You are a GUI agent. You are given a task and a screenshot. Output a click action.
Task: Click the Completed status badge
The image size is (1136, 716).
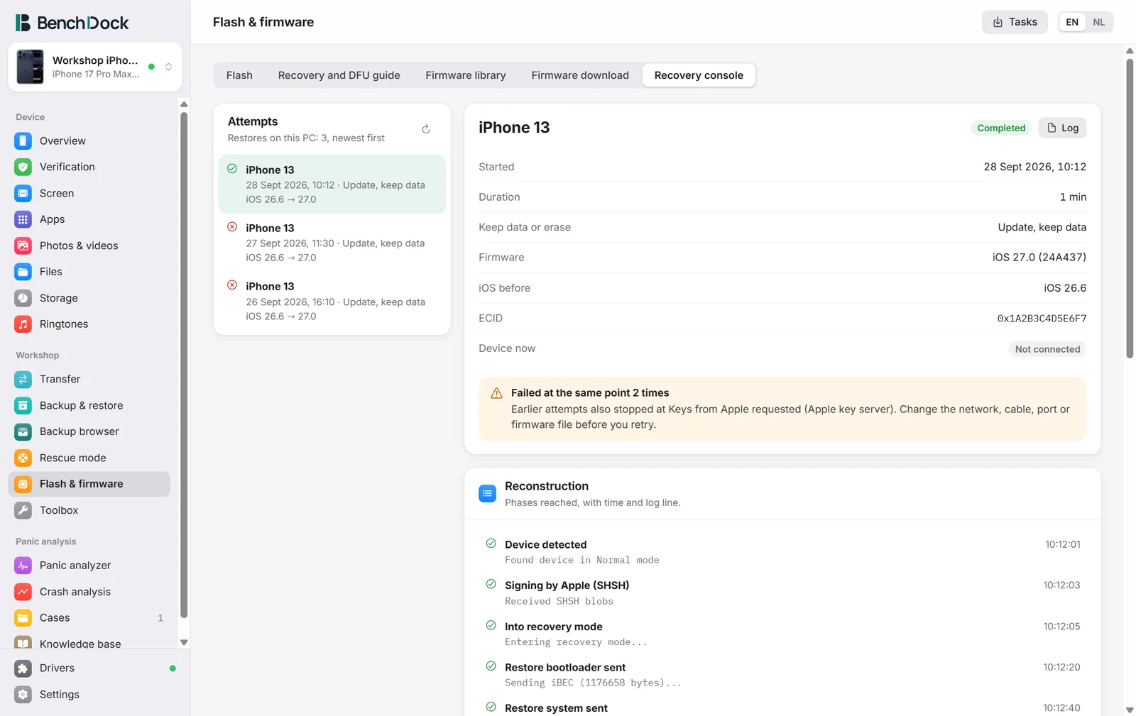[1001, 128]
